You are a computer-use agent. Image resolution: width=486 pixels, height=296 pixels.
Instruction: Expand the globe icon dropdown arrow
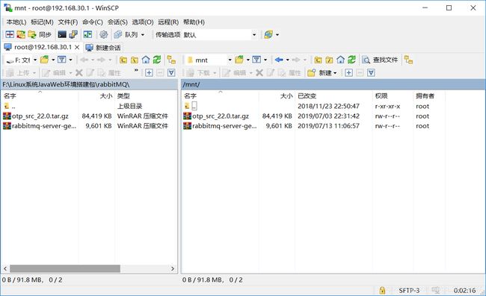[277, 34]
